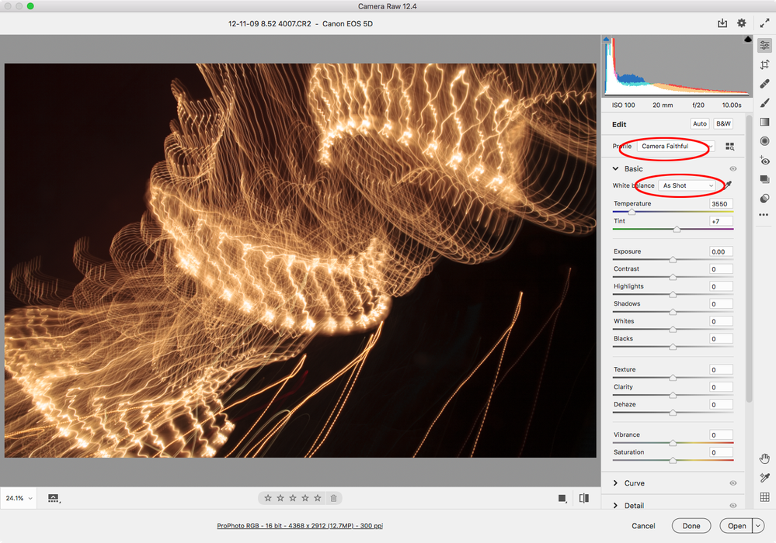The image size is (776, 543).
Task: Click the Exposure slider handle
Action: (x=673, y=260)
